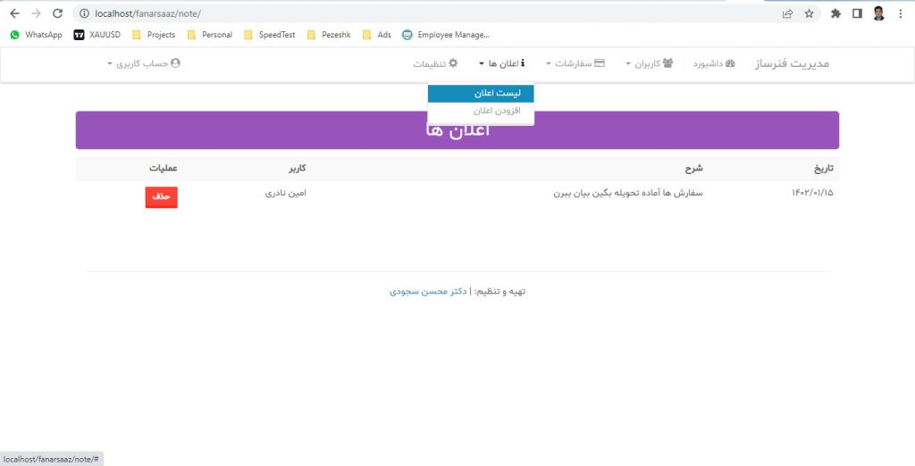Click the شرح column header
The height and width of the screenshot is (466, 915).
693,169
